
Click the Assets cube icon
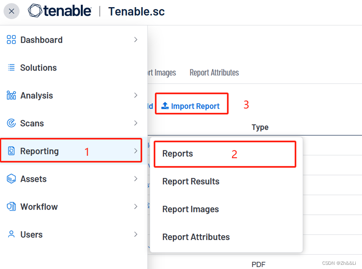tap(11, 179)
